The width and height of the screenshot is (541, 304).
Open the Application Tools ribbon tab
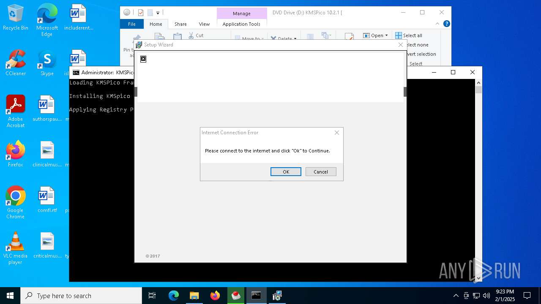[x=241, y=24]
